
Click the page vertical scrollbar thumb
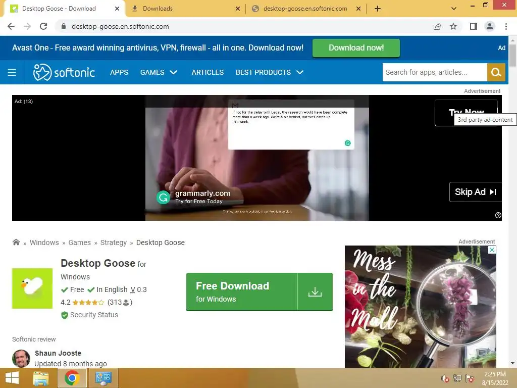512,55
